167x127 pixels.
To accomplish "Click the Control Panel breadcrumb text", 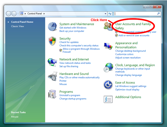I will 35,14.
